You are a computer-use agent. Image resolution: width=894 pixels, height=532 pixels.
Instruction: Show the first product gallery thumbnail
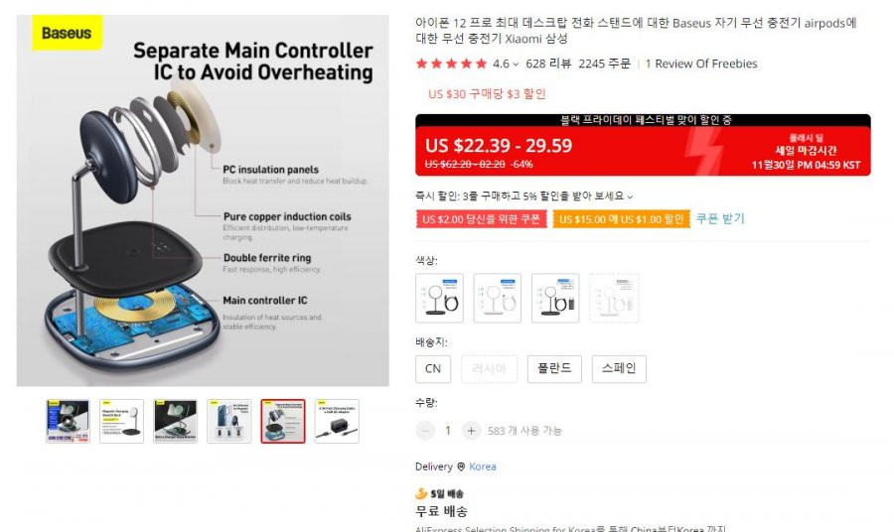tap(68, 422)
